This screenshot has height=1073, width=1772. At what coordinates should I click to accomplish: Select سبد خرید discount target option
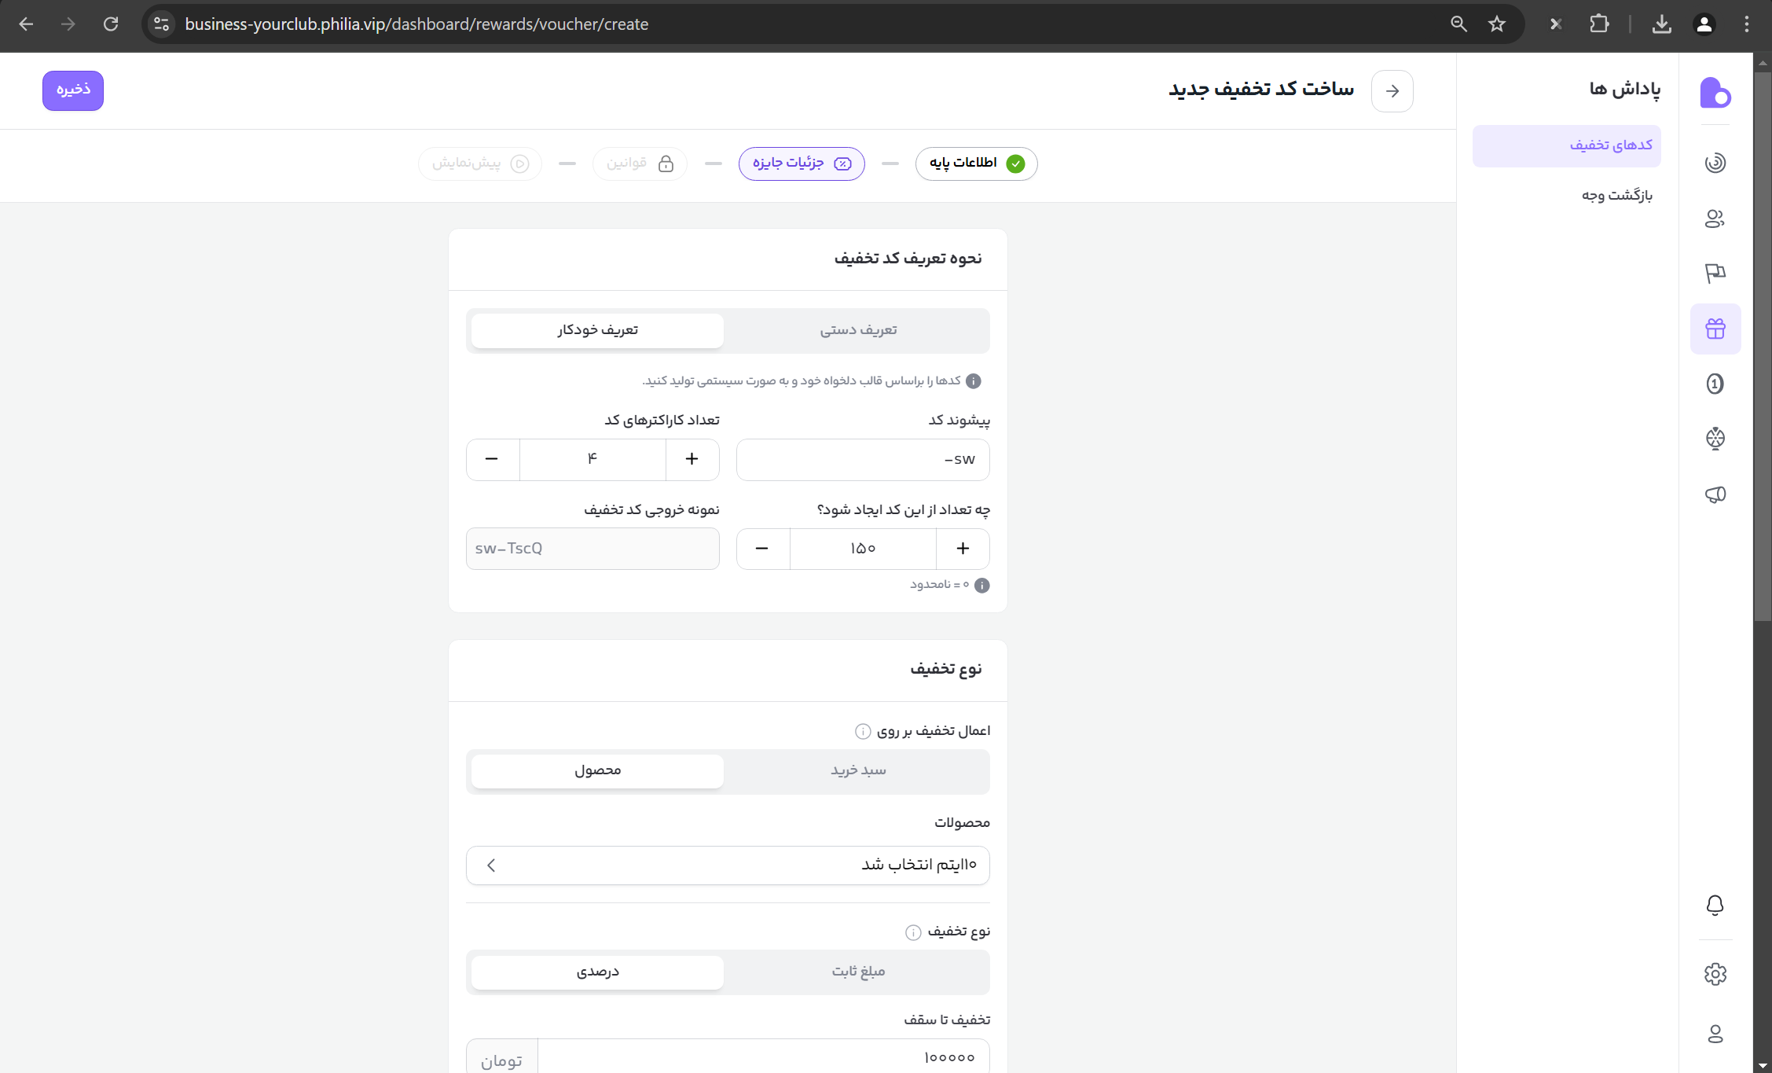tap(858, 771)
